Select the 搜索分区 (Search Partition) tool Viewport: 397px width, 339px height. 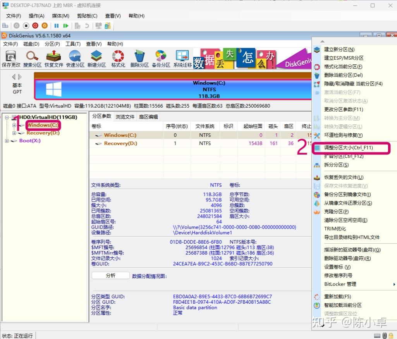[32, 58]
